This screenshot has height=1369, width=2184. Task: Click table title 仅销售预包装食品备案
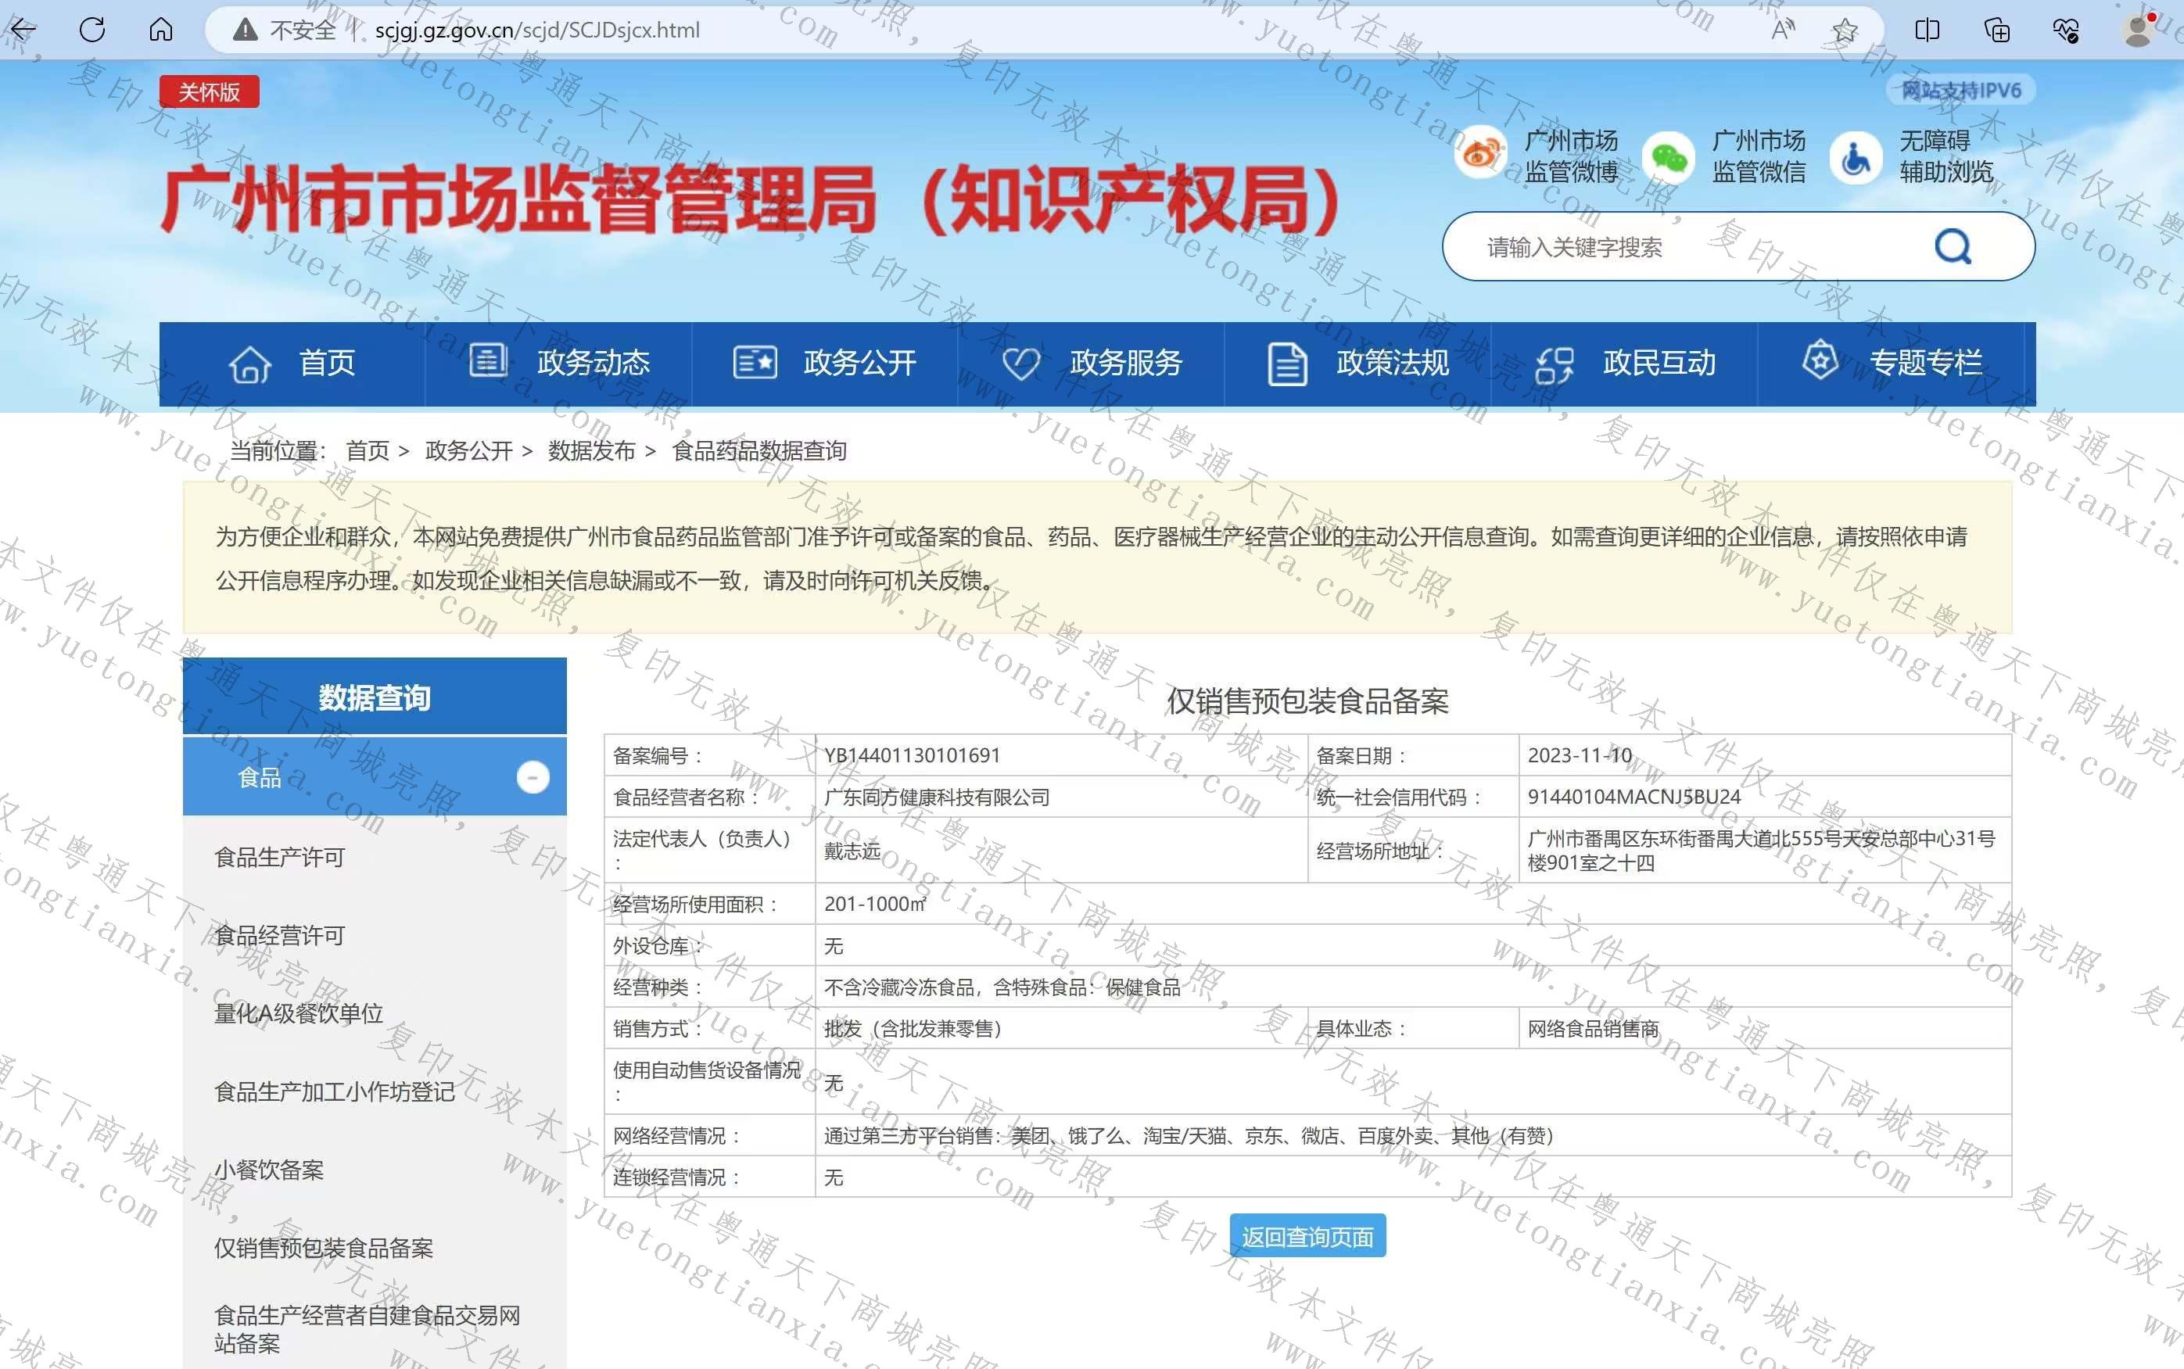point(1307,701)
